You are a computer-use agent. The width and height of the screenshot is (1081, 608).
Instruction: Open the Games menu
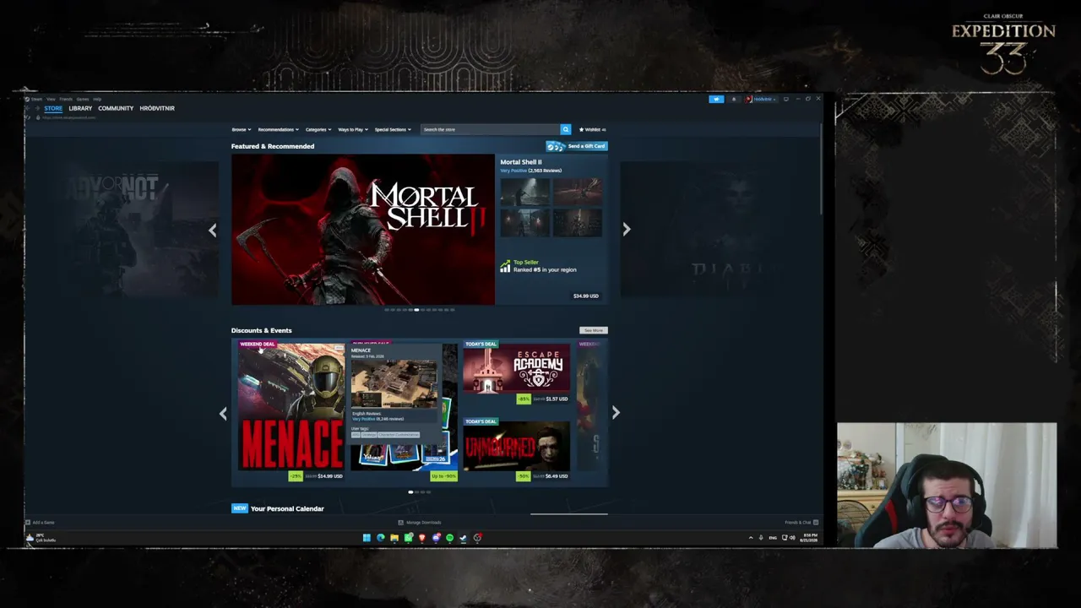(83, 99)
